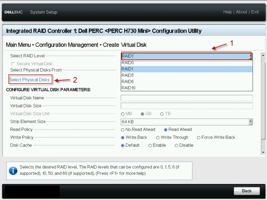Choose RAID10 from the dropdown list
This screenshot has height=200, width=267.
(187, 88)
